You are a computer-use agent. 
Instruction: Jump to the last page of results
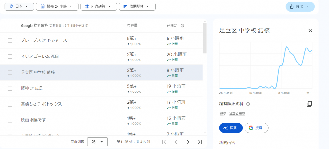[x=200, y=142]
